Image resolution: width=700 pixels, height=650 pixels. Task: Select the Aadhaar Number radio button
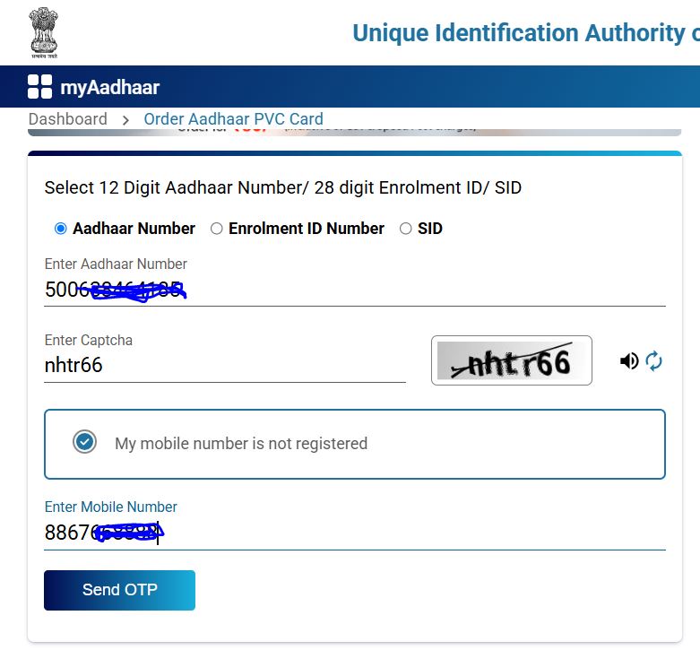pyautogui.click(x=61, y=229)
